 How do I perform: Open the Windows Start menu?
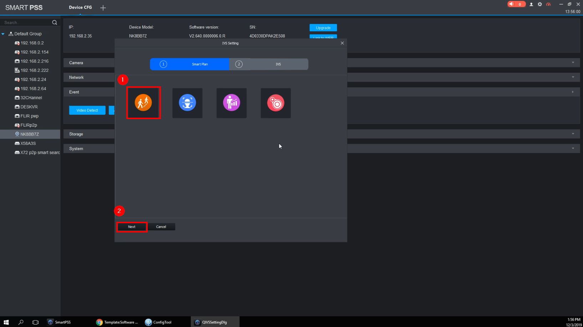[6, 322]
